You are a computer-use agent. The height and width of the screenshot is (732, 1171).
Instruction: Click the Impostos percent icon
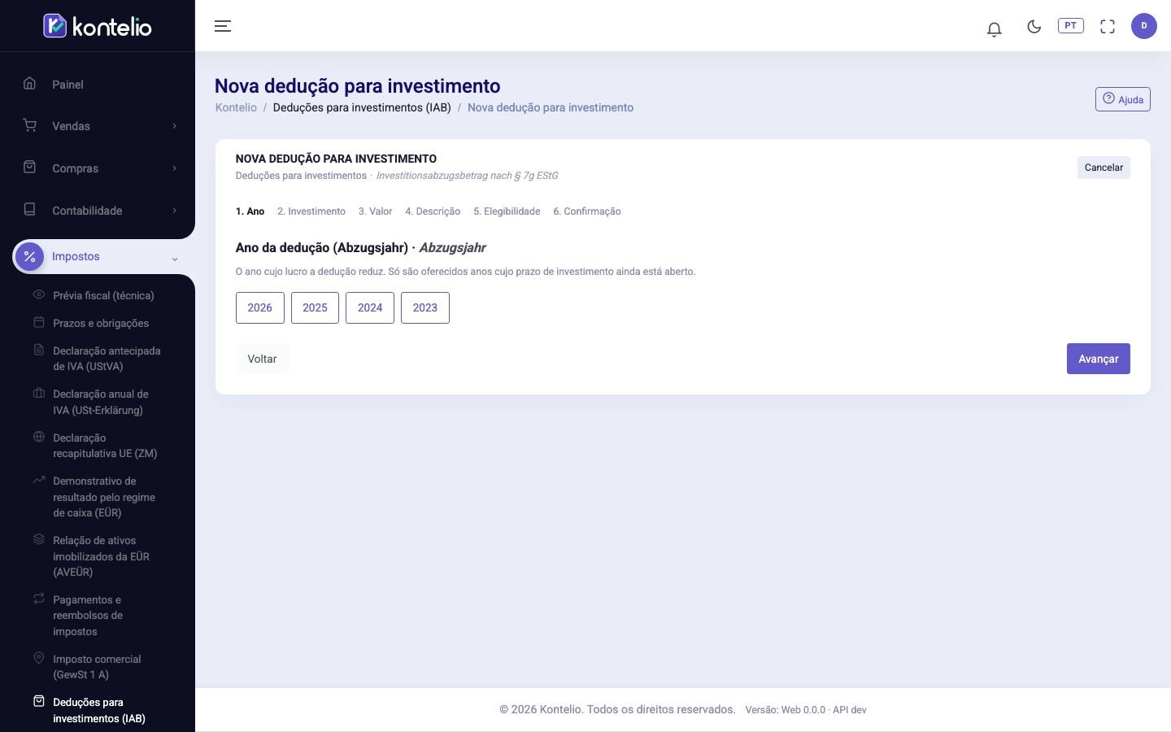[29, 256]
